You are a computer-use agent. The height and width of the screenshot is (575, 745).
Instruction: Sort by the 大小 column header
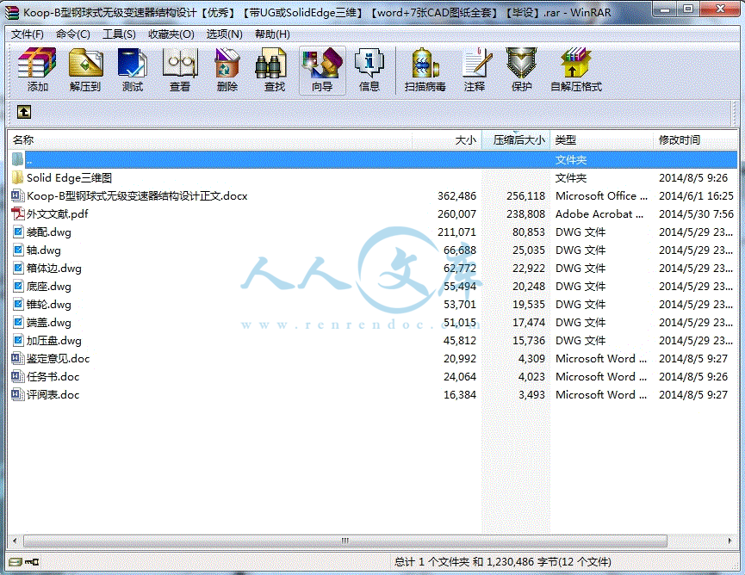click(x=447, y=140)
